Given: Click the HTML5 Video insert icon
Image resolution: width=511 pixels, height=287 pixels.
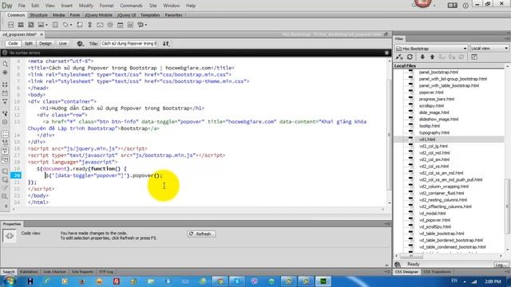Looking at the screenshot, I should click(x=21, y=25).
